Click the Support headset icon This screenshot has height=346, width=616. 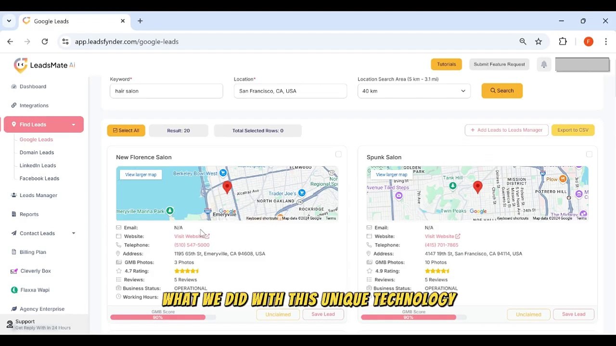click(10, 324)
